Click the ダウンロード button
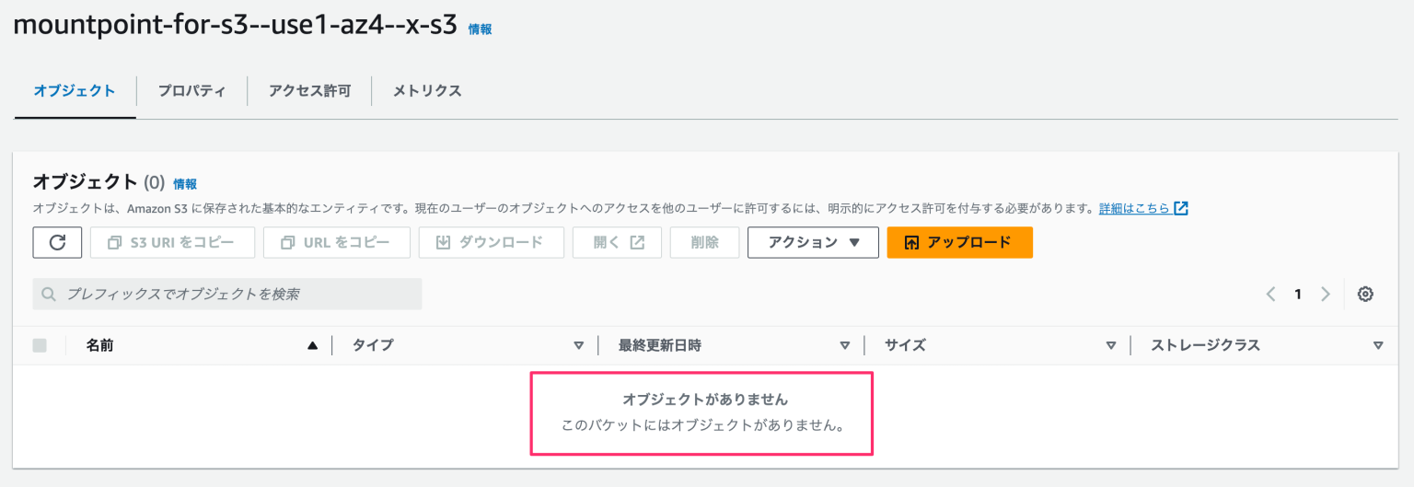 491,242
